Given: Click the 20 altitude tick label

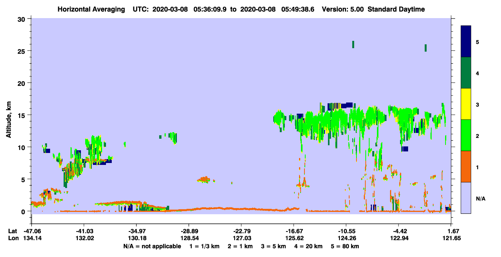Looking at the screenshot, I should [22, 83].
